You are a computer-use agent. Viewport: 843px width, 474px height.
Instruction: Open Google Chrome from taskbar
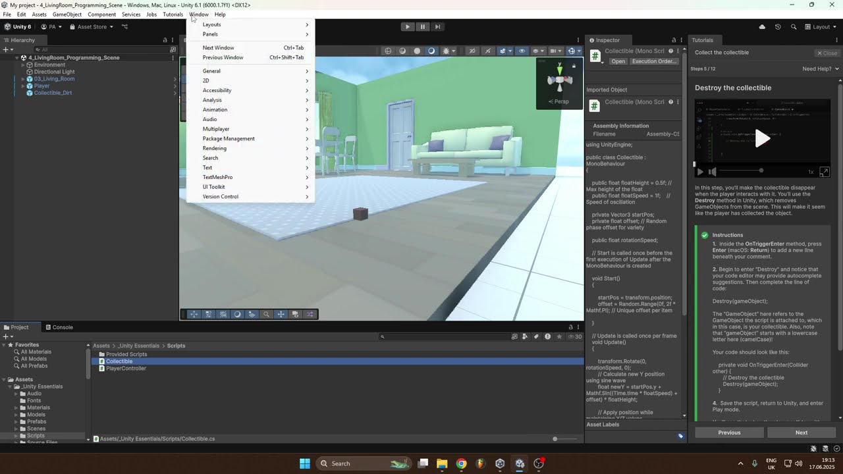[x=461, y=463]
